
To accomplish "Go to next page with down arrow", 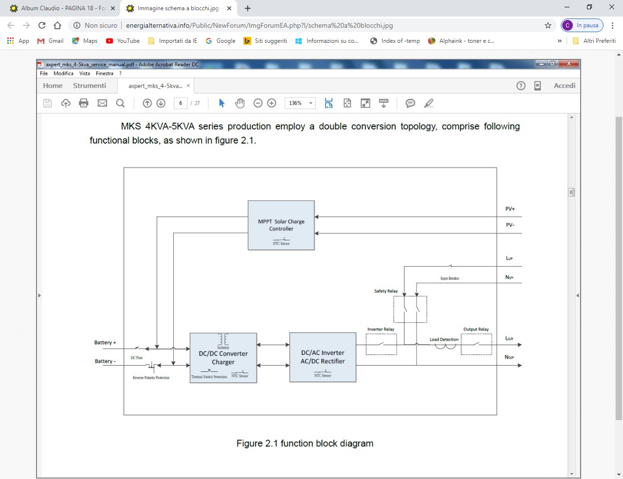I will (161, 103).
